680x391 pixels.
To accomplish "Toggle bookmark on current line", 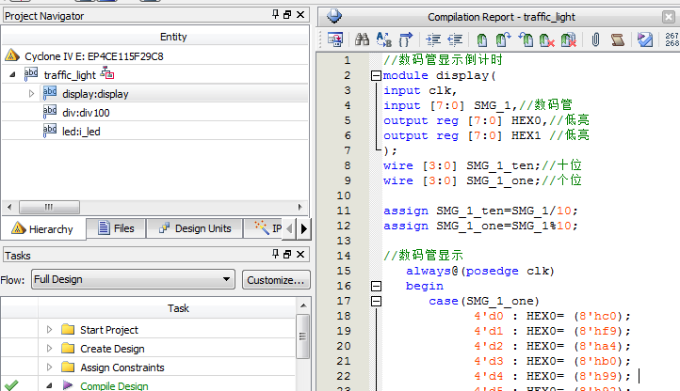I will (x=482, y=39).
